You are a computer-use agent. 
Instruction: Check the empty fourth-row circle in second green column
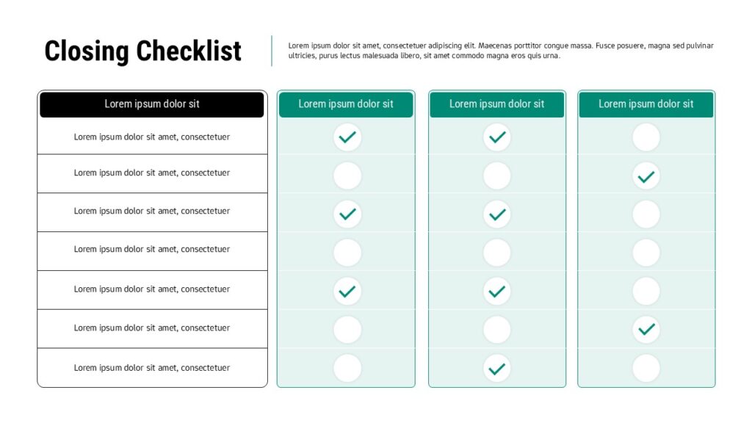(x=497, y=253)
